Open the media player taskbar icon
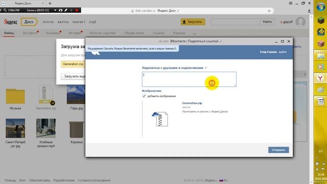 (320, 67)
